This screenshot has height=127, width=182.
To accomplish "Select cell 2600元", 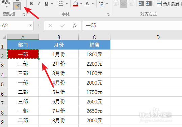I will tap(95, 101).
